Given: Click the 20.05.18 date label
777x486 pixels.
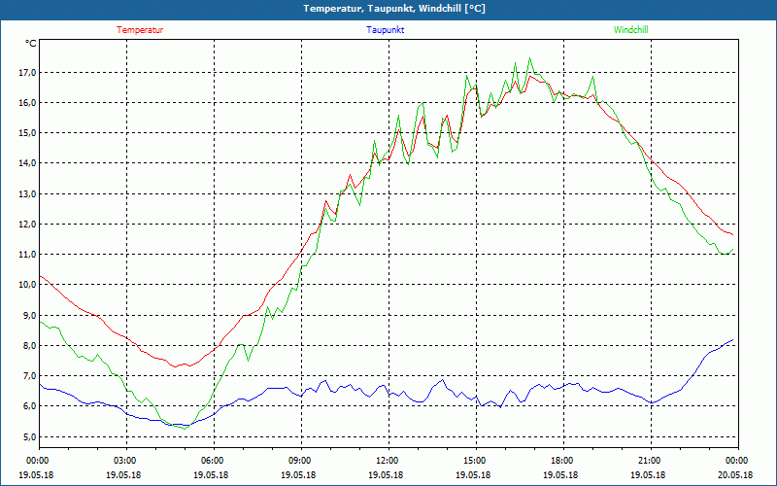Looking at the screenshot, I should [x=735, y=474].
